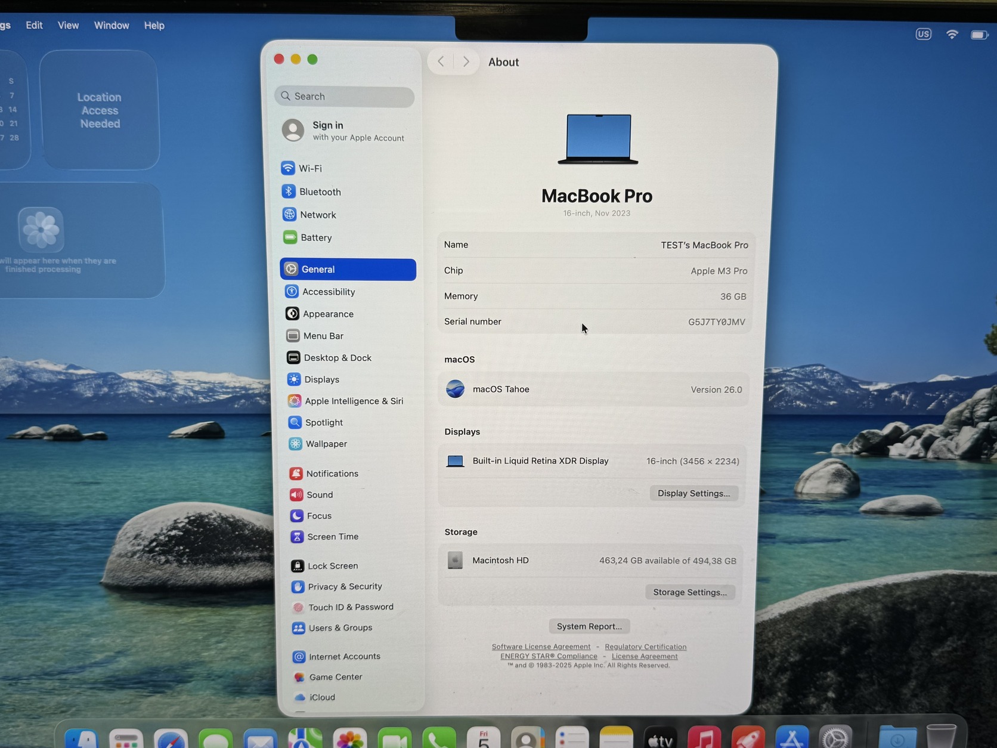The width and height of the screenshot is (997, 748).
Task: Click the serial number G5J7TY0JMV
Action: tap(716, 322)
